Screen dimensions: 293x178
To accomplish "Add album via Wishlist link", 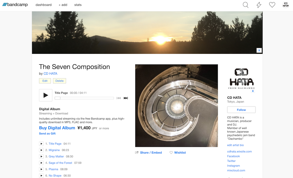I will pos(180,153).
